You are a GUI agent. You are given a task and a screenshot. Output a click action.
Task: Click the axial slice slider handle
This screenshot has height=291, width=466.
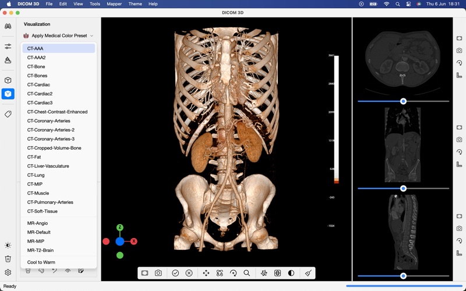click(403, 101)
